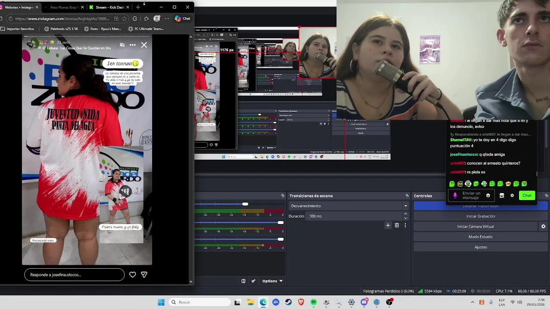Image resolution: width=550 pixels, height=309 pixels.
Task: Open OBS 'Ajustes' button
Action: pyautogui.click(x=480, y=247)
